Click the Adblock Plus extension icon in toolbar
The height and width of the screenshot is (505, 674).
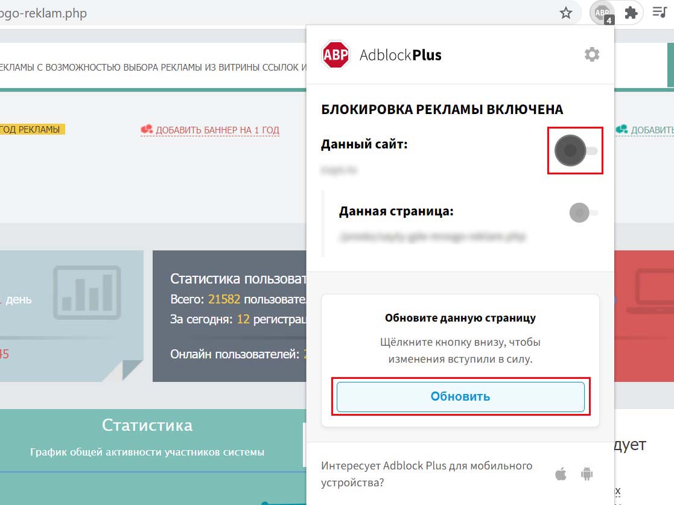602,13
